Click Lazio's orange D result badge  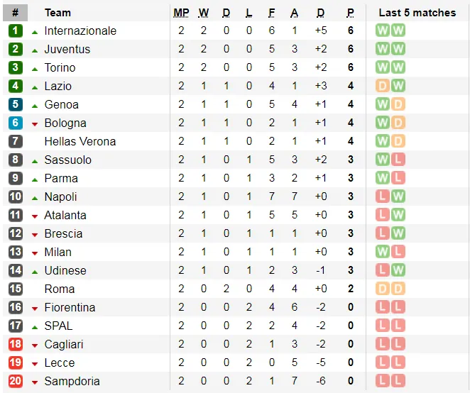383,86
